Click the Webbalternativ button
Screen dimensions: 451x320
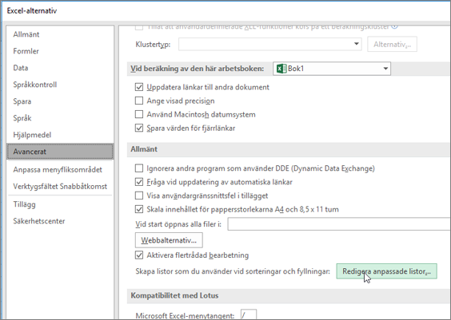(169, 240)
